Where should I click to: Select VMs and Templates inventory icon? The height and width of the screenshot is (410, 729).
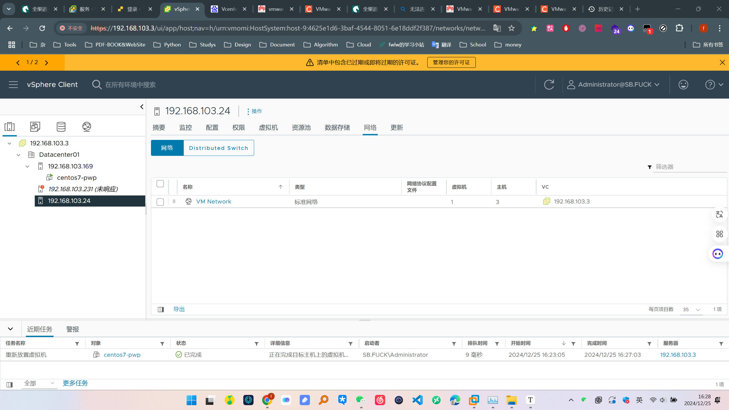click(x=35, y=127)
